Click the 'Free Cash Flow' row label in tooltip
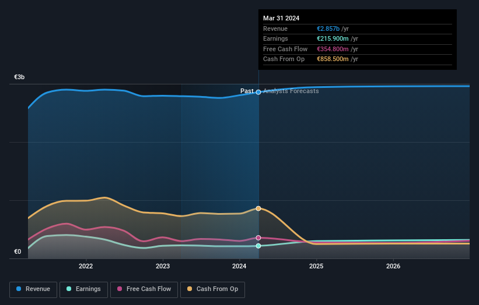Screen dimensions: 479x305 (x=285, y=49)
